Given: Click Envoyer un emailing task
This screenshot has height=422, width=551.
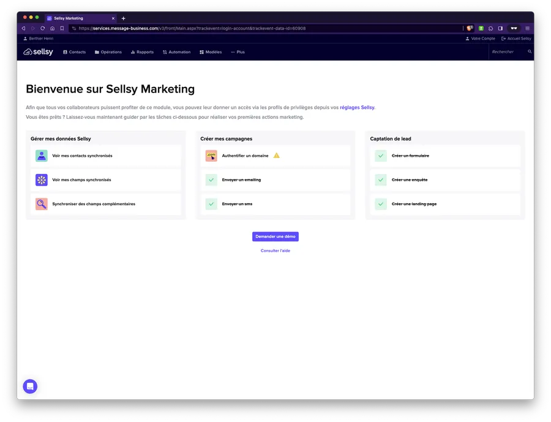Looking at the screenshot, I should click(275, 179).
